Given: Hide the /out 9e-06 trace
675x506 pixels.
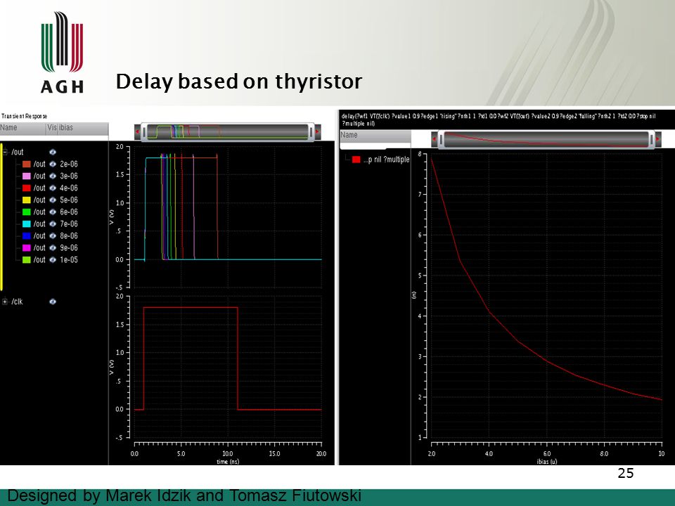Looking at the screenshot, I should (x=53, y=248).
